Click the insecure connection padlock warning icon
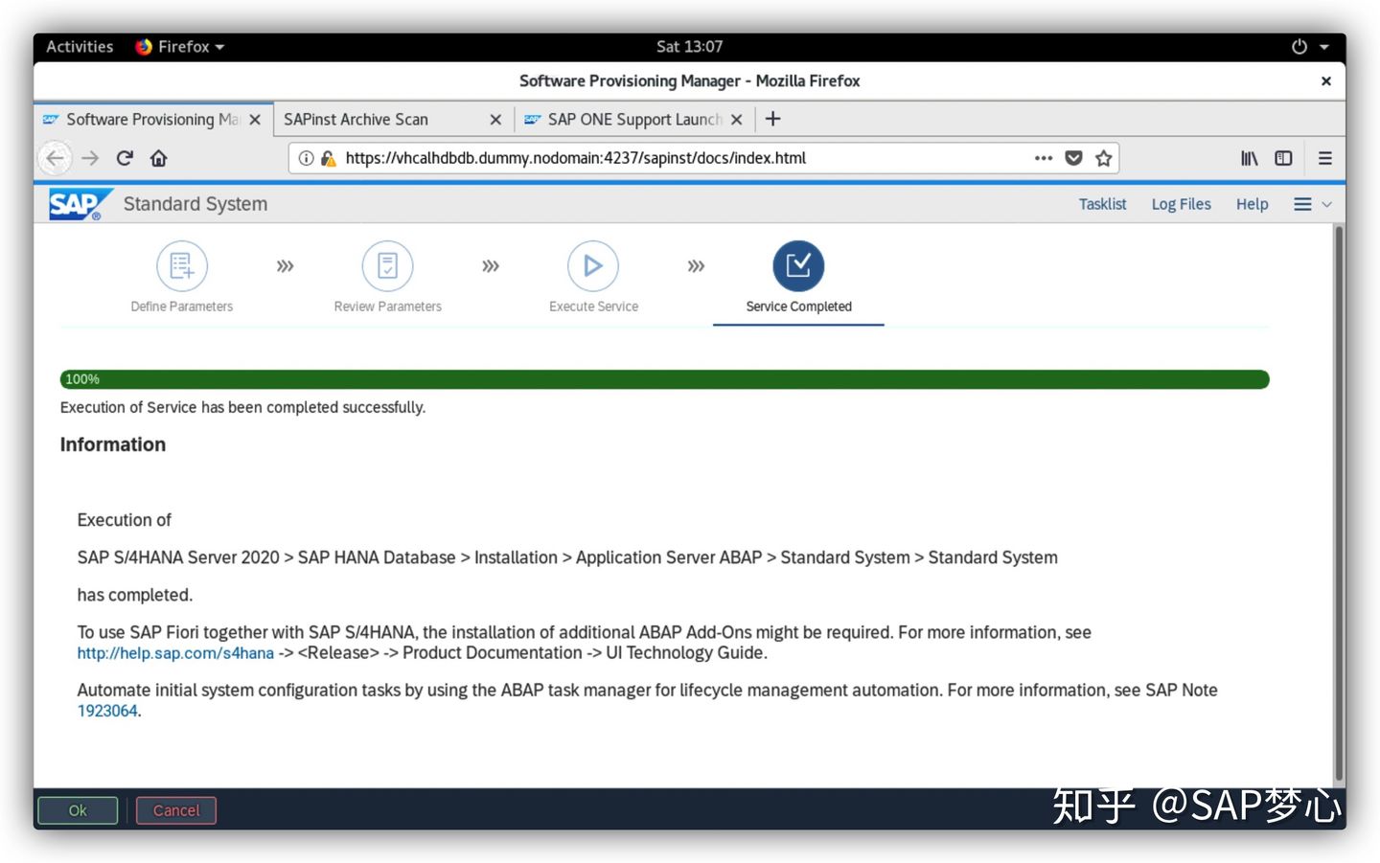The width and height of the screenshot is (1380, 863). click(x=328, y=158)
